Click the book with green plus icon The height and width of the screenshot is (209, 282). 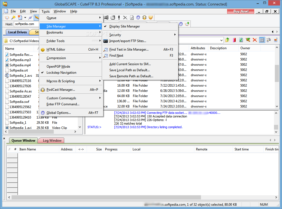coord(187,24)
